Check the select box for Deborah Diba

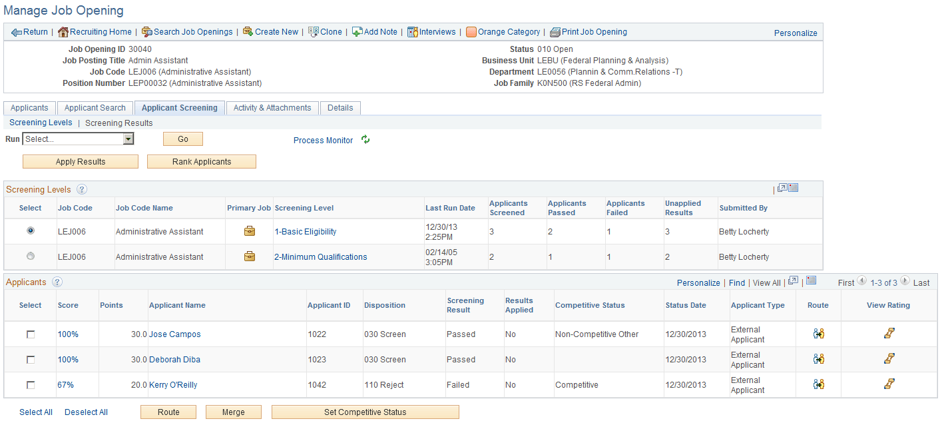(30, 359)
